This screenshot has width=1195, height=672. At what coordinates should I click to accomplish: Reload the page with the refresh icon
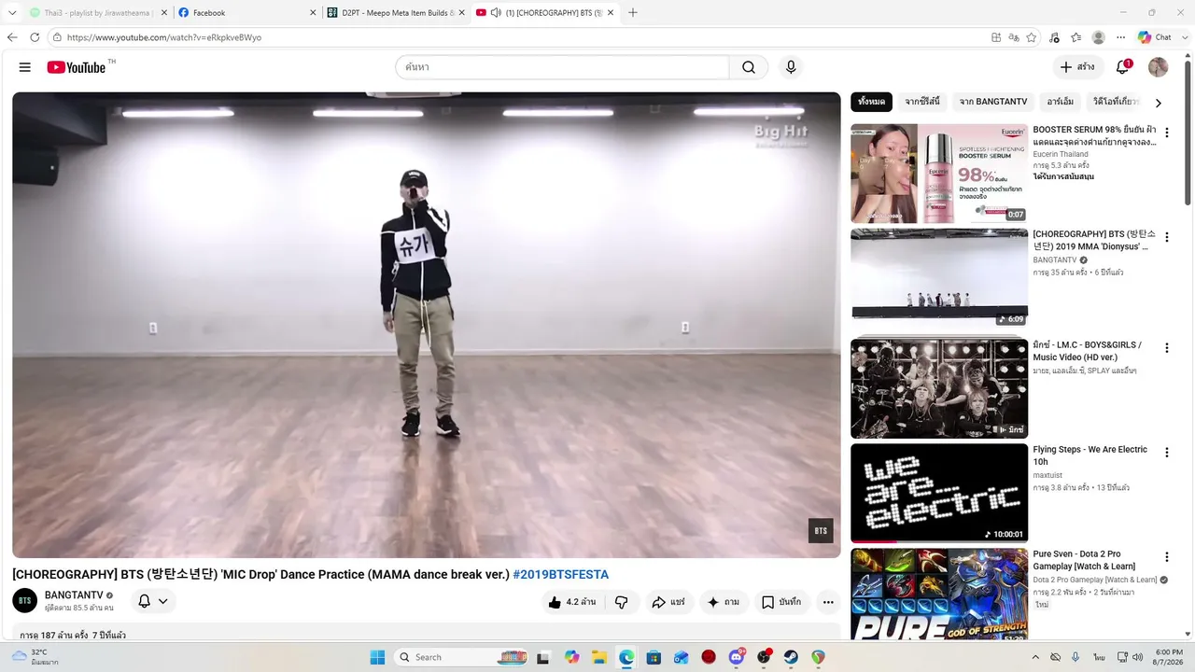[x=35, y=37]
